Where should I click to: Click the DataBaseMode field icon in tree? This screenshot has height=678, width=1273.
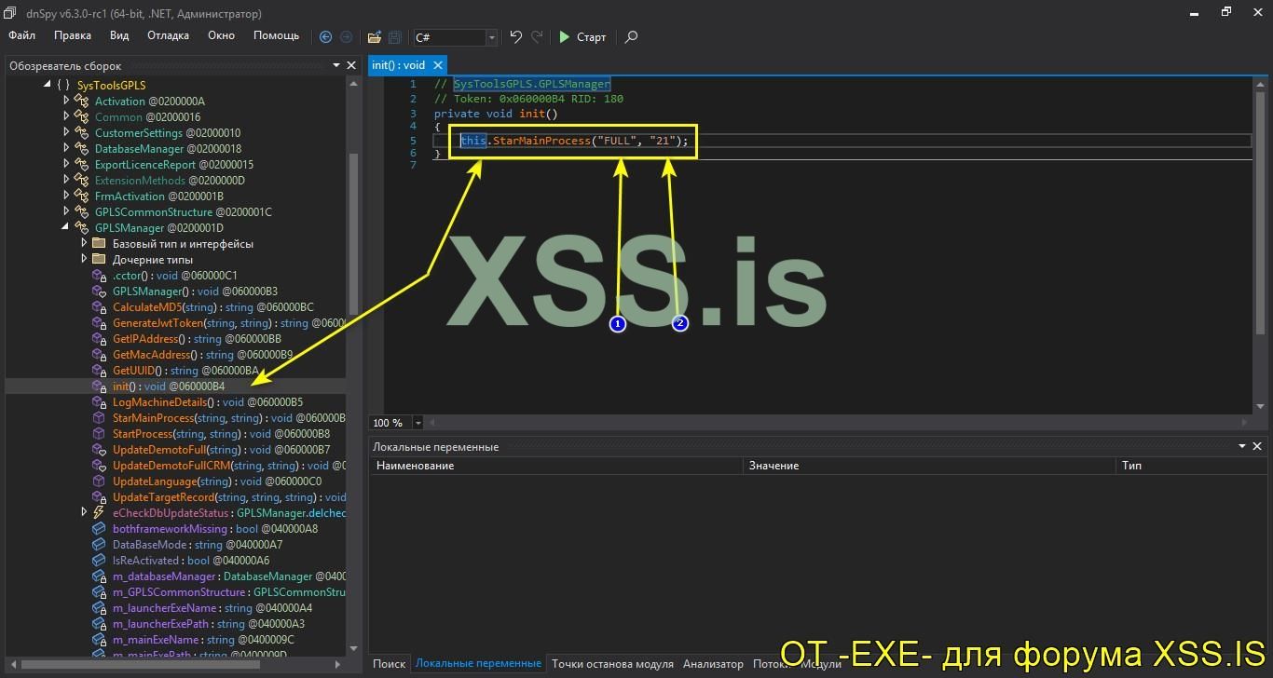(x=100, y=545)
